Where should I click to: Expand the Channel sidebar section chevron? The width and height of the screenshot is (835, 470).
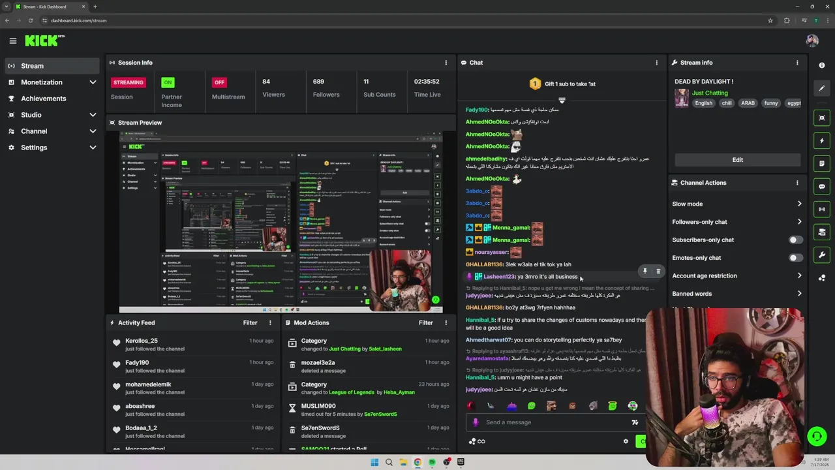93,131
